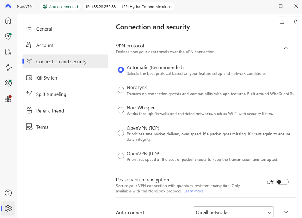The image size is (302, 218).
Task: Open the General settings tab
Action: (x=65, y=29)
